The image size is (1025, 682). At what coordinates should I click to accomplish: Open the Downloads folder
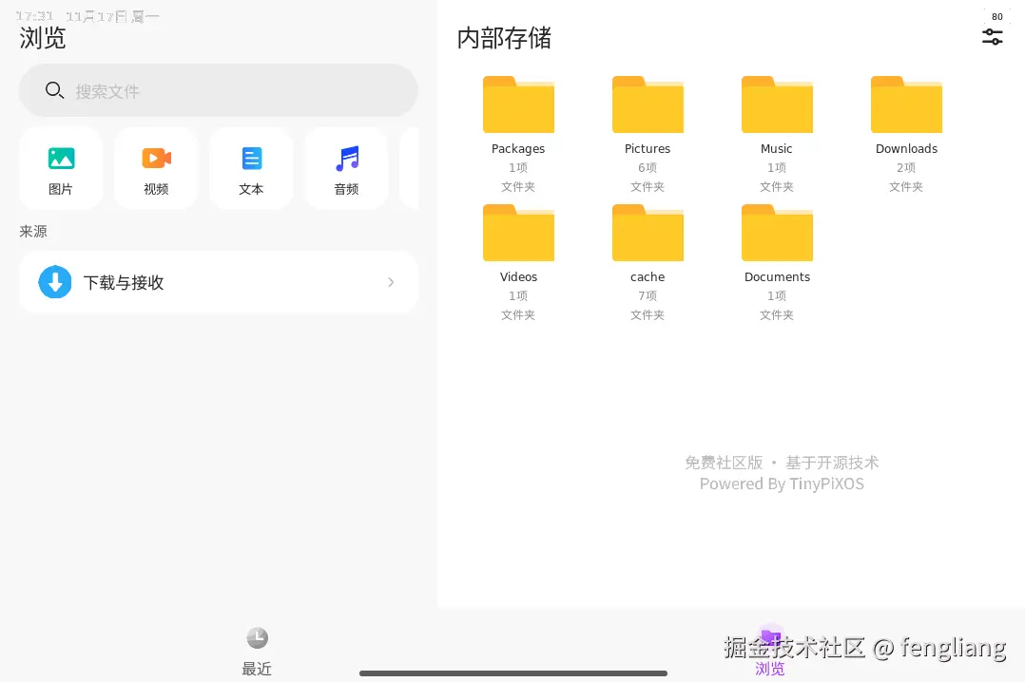pyautogui.click(x=905, y=104)
